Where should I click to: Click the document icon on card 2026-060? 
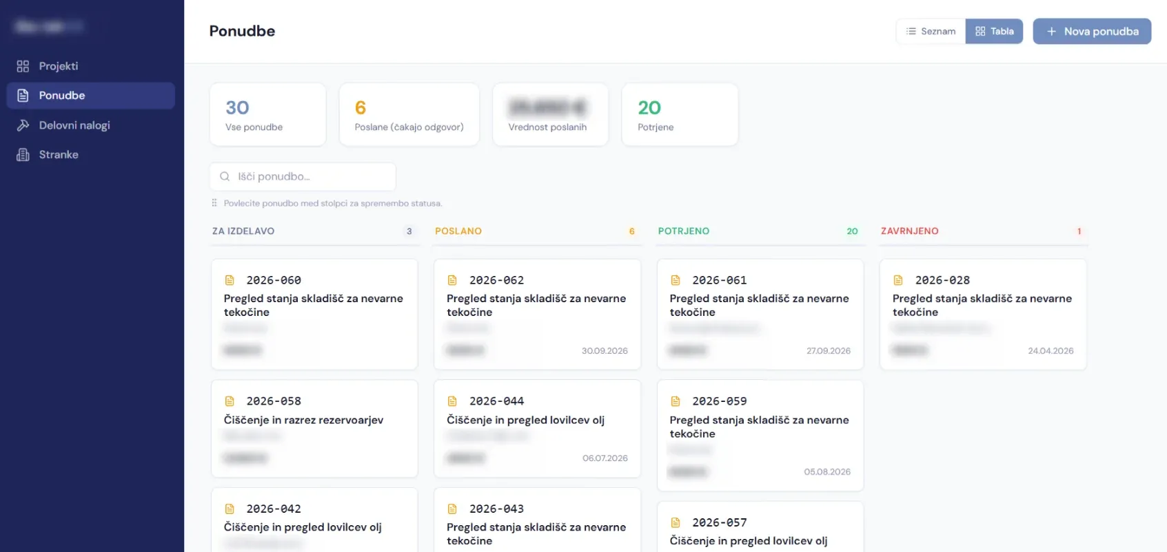230,280
